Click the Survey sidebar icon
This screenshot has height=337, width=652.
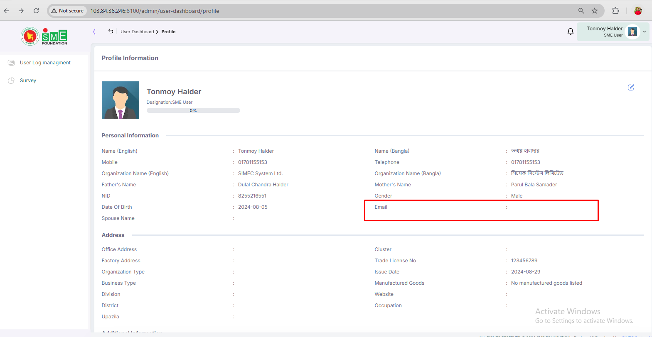11,81
